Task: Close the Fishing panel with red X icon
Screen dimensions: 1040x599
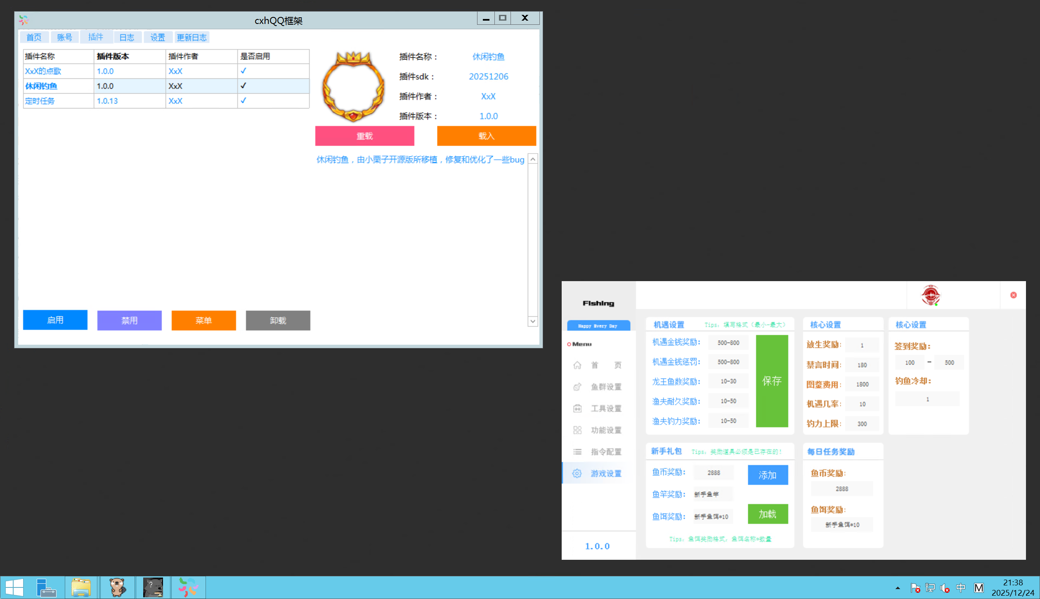Action: coord(1013,295)
